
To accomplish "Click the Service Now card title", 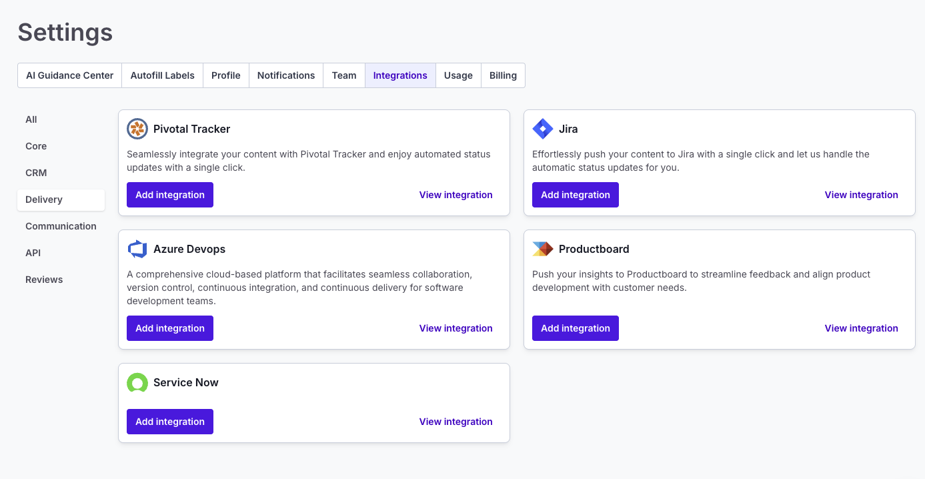I will (186, 382).
